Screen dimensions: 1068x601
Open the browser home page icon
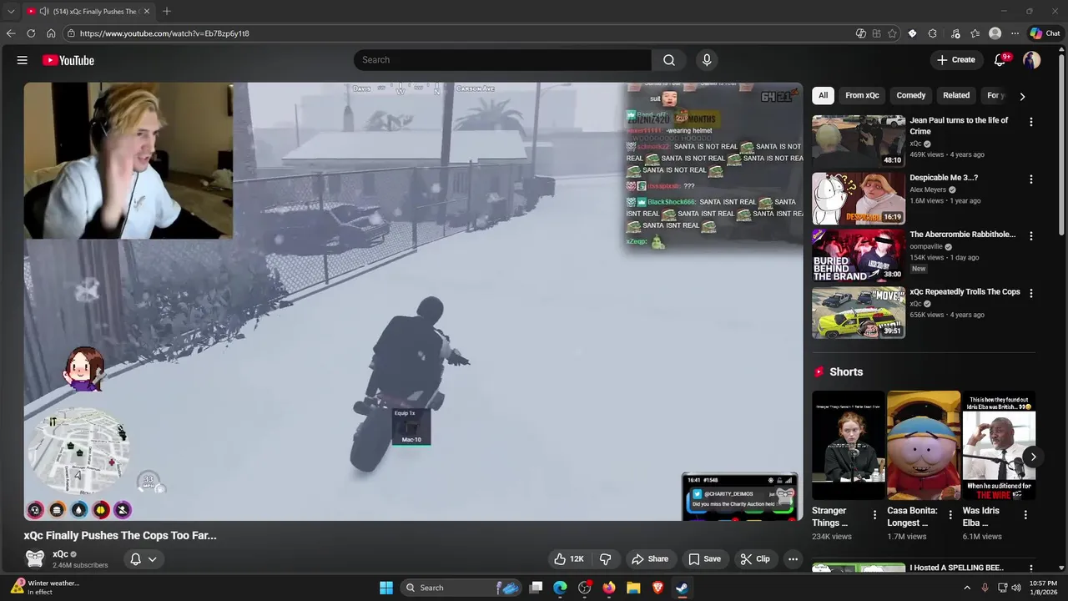tap(51, 33)
